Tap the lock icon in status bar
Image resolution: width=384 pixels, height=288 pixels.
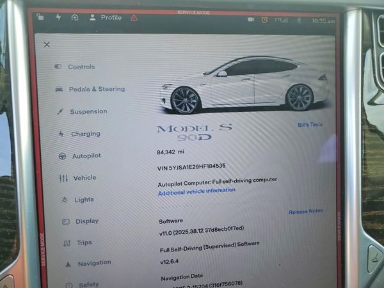point(40,17)
